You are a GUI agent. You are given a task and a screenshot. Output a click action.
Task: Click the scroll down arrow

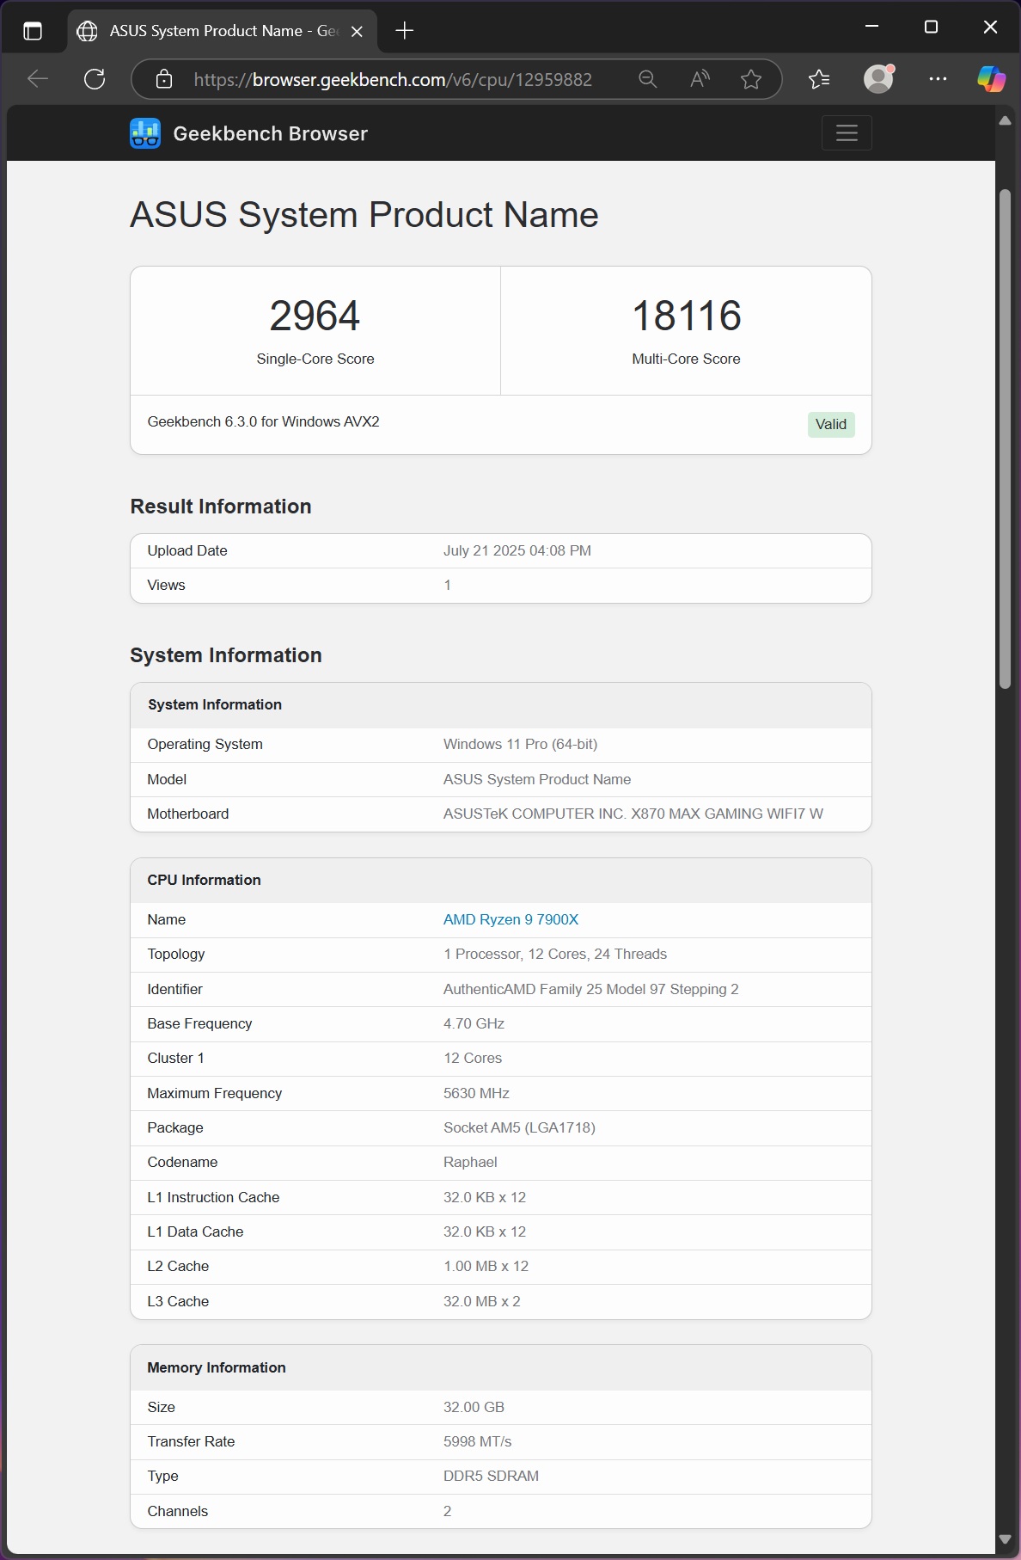(x=1005, y=1539)
